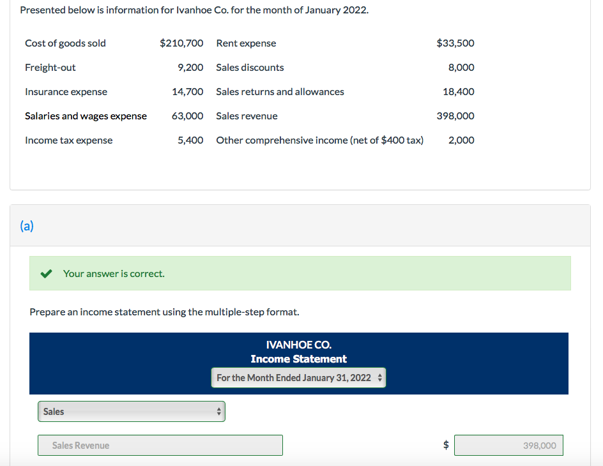Click the 398,000 value in the data table
This screenshot has width=603, height=466.
click(x=455, y=116)
